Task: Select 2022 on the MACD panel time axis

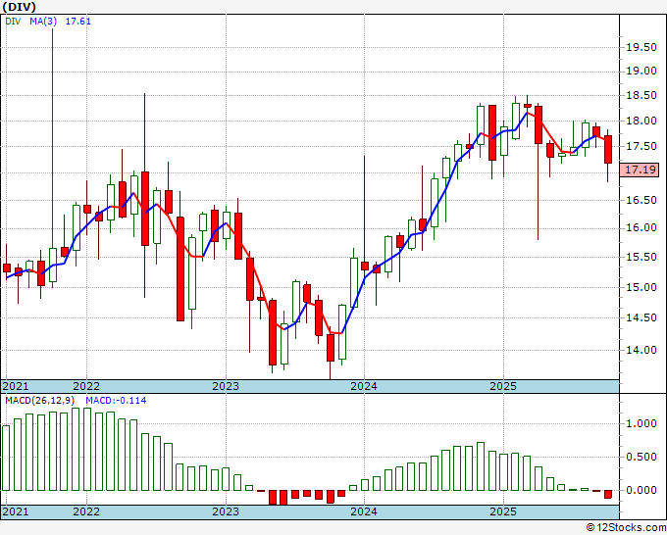Action: [x=86, y=511]
